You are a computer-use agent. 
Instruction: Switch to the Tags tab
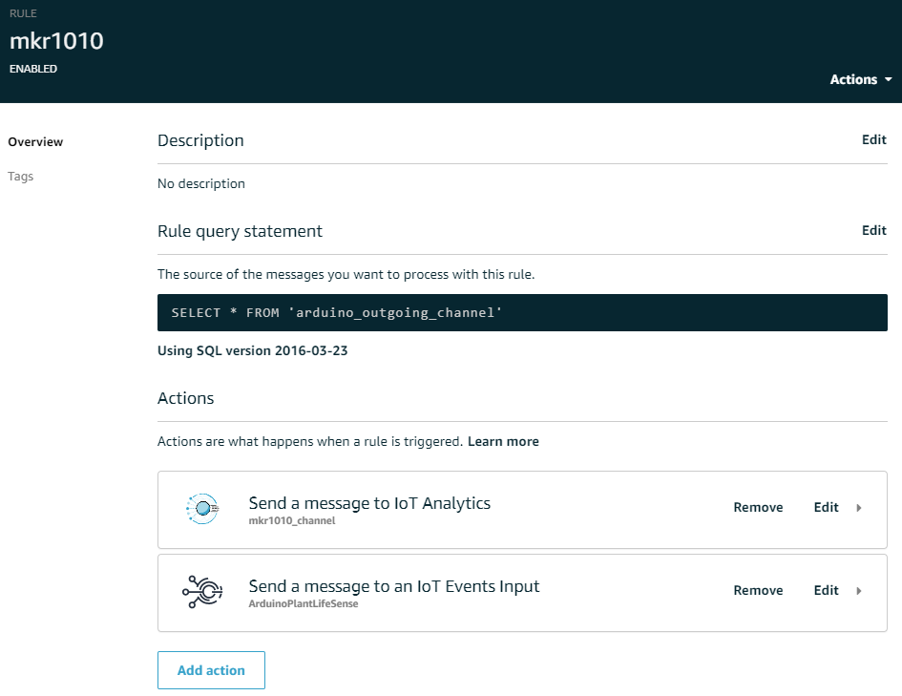21,176
